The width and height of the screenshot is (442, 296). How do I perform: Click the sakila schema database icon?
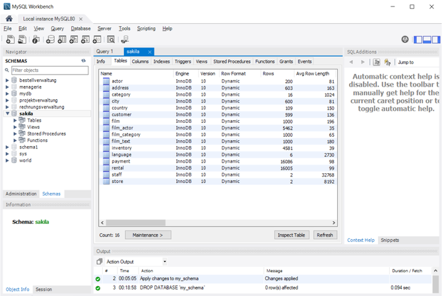[14, 114]
